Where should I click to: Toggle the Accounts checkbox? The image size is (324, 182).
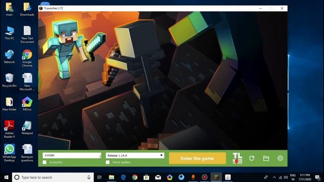click(x=45, y=162)
